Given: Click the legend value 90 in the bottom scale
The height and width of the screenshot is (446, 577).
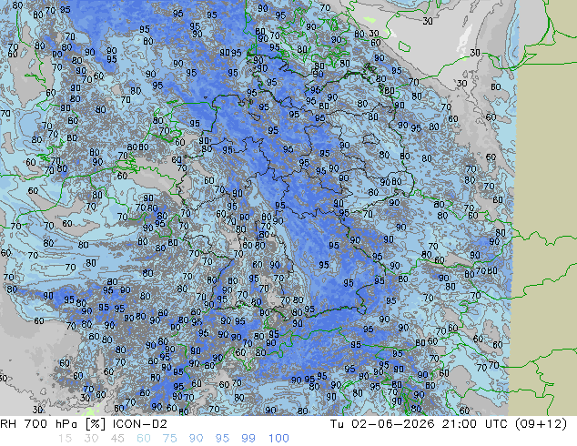Looking at the screenshot, I should [196, 439].
